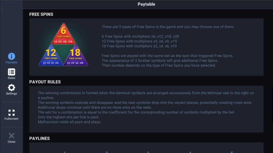Select the purple 18 Free Spins triangle
This screenshot has height=153, width=273.
click(76, 56)
